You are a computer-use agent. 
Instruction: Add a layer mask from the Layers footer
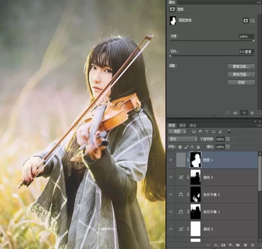click(x=224, y=245)
